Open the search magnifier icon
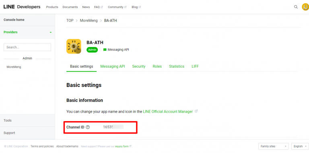The width and height of the screenshot is (309, 153). pyautogui.click(x=296, y=7)
